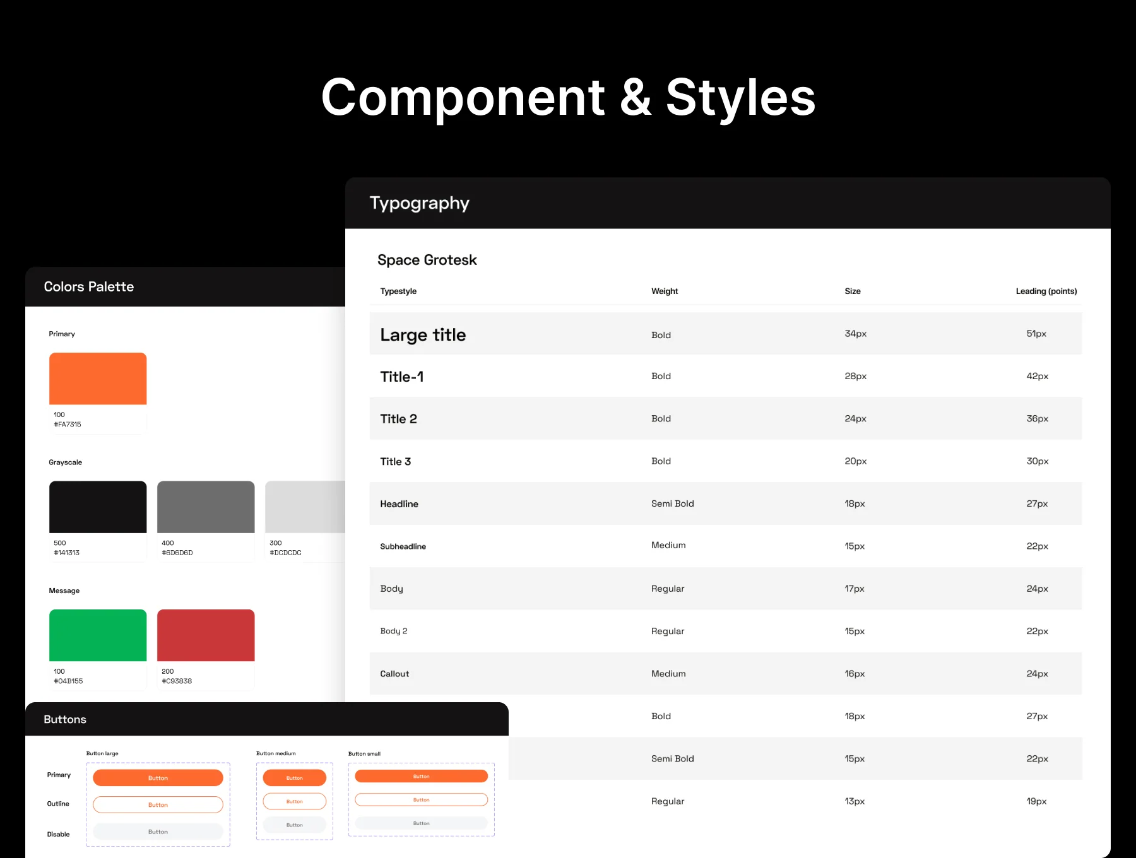Image resolution: width=1136 pixels, height=858 pixels.
Task: Click the medium disabled Button
Action: [295, 825]
